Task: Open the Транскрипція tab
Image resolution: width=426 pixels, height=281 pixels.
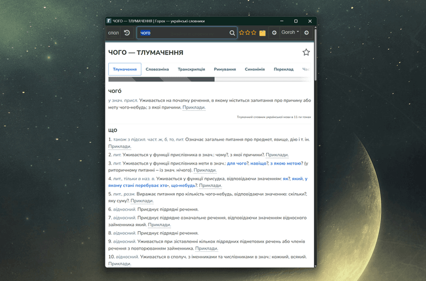Action: point(191,69)
